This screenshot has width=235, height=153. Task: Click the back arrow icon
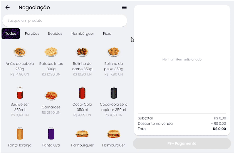[x=8, y=8]
